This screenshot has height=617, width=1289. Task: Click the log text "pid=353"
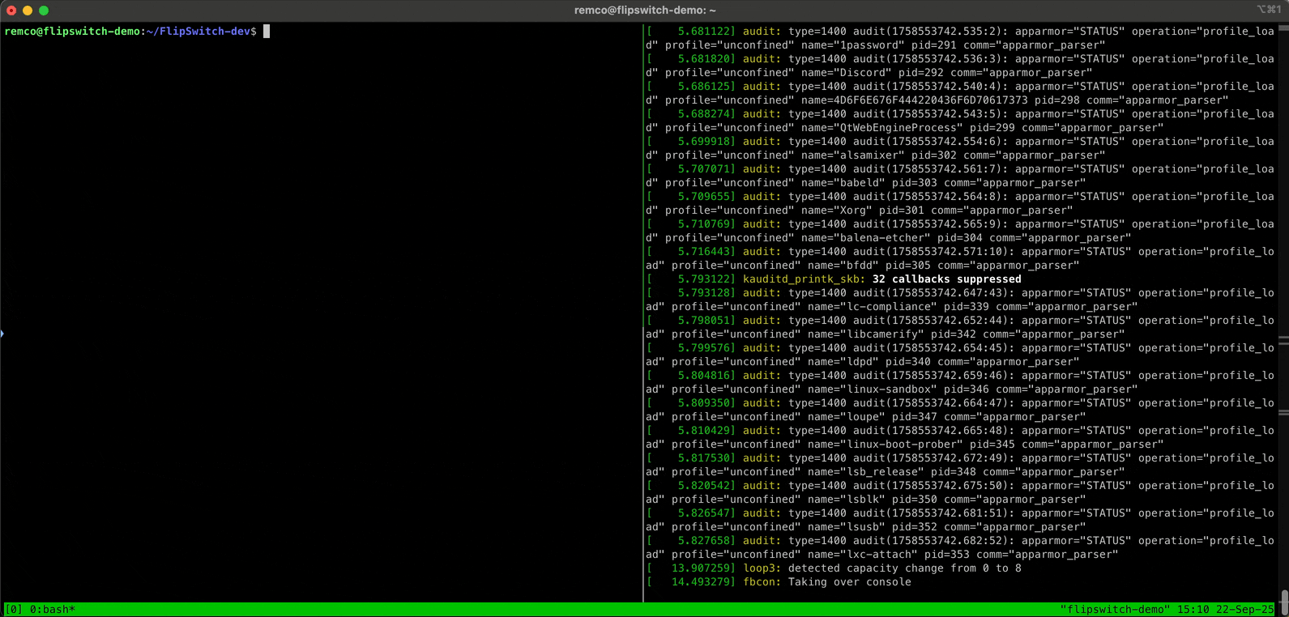point(947,555)
